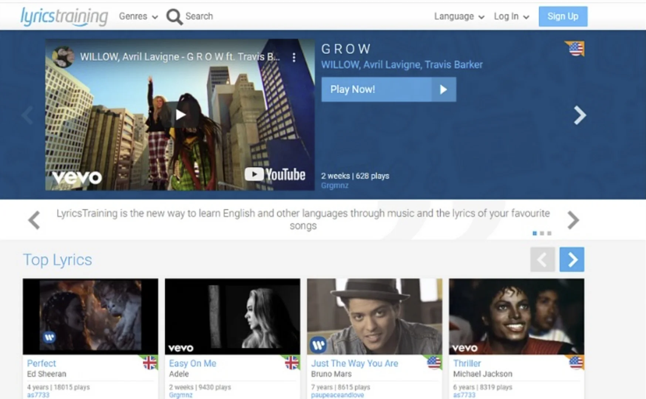Click the grey previous arrow in Top Lyrics
Image resolution: width=646 pixels, height=399 pixels.
click(542, 260)
